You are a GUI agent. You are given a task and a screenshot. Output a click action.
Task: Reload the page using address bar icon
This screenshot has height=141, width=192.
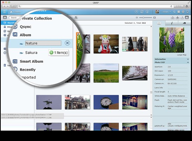click(171, 6)
